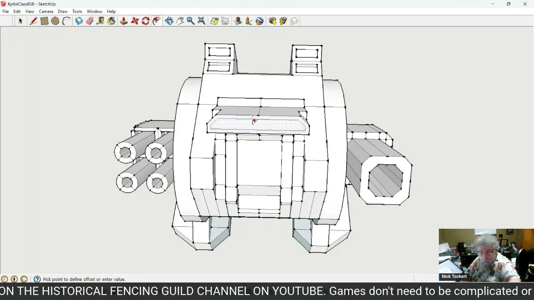
Task: Select the Pan hand tool
Action: pyautogui.click(x=180, y=21)
